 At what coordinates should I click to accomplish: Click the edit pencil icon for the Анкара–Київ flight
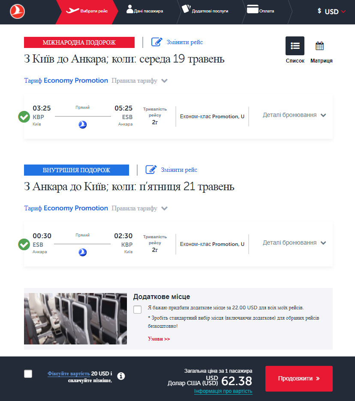tap(151, 169)
